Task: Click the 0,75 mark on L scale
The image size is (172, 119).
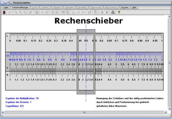Action: coord(125,41)
